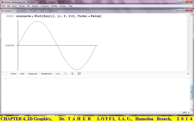
Task: Close the Untitled-4 notebook window
Action: [x=189, y=10]
